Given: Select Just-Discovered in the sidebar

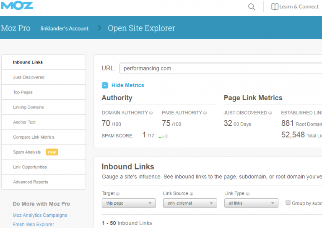Looking at the screenshot, I should click(x=29, y=77).
